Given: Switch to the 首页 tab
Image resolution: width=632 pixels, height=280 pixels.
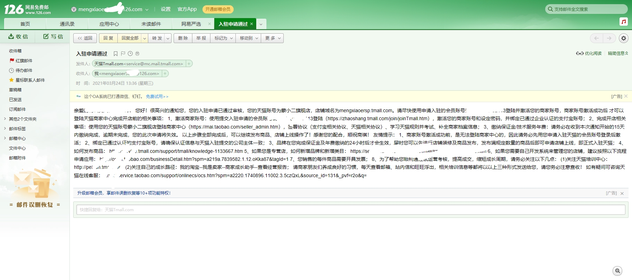Looking at the screenshot, I should [x=25, y=24].
